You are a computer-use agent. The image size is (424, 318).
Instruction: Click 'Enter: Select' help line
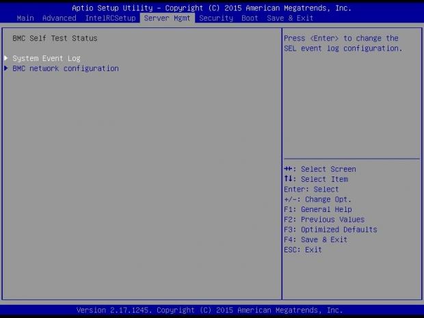(x=311, y=189)
